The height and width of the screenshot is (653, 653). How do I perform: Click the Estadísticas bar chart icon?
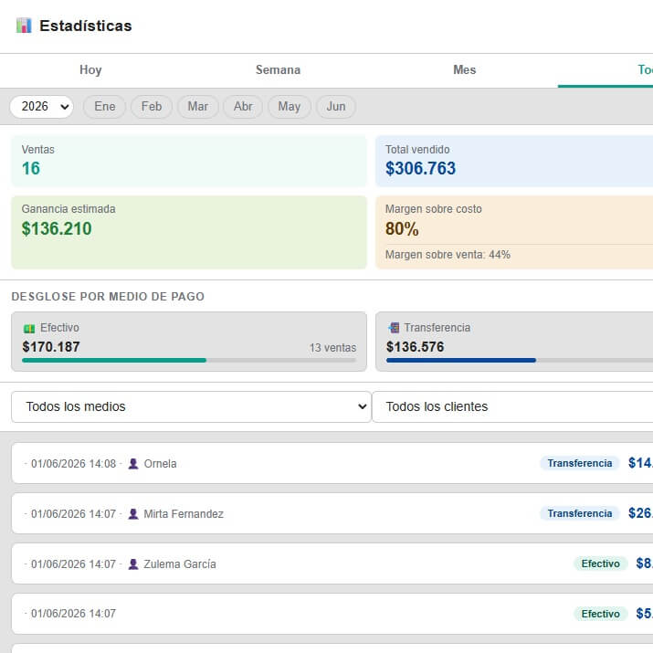[x=24, y=26]
